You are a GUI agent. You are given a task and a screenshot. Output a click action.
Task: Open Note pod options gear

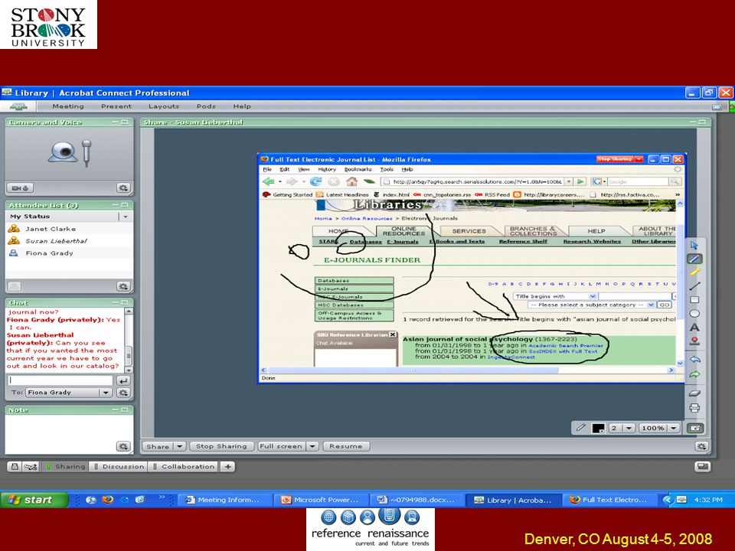(122, 446)
